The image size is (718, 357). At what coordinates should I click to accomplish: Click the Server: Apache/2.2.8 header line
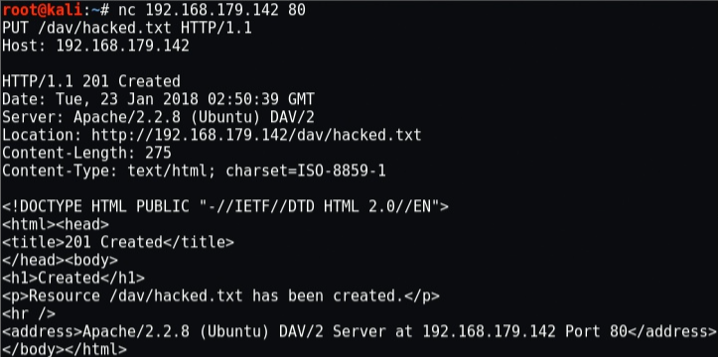pyautogui.click(x=159, y=117)
